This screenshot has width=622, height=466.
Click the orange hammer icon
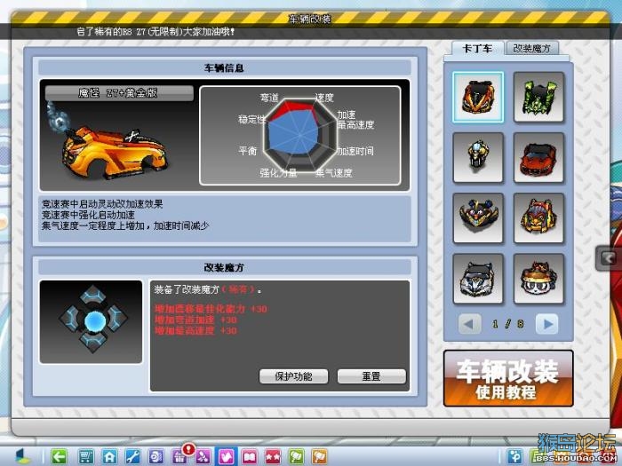pyautogui.click(x=319, y=456)
